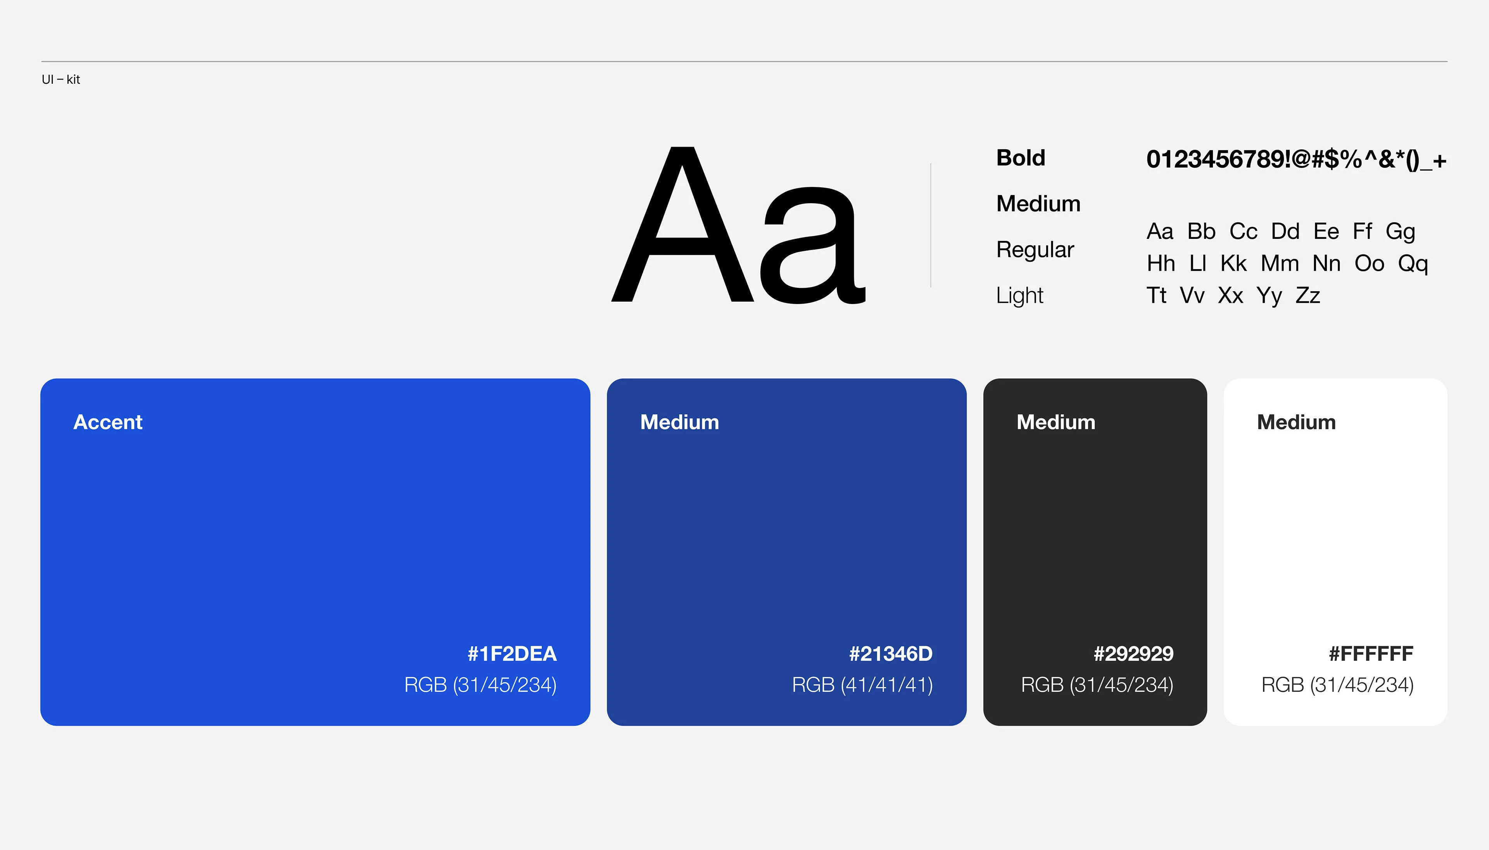This screenshot has height=850, width=1489.
Task: Click the Light font weight label
Action: 1019,295
